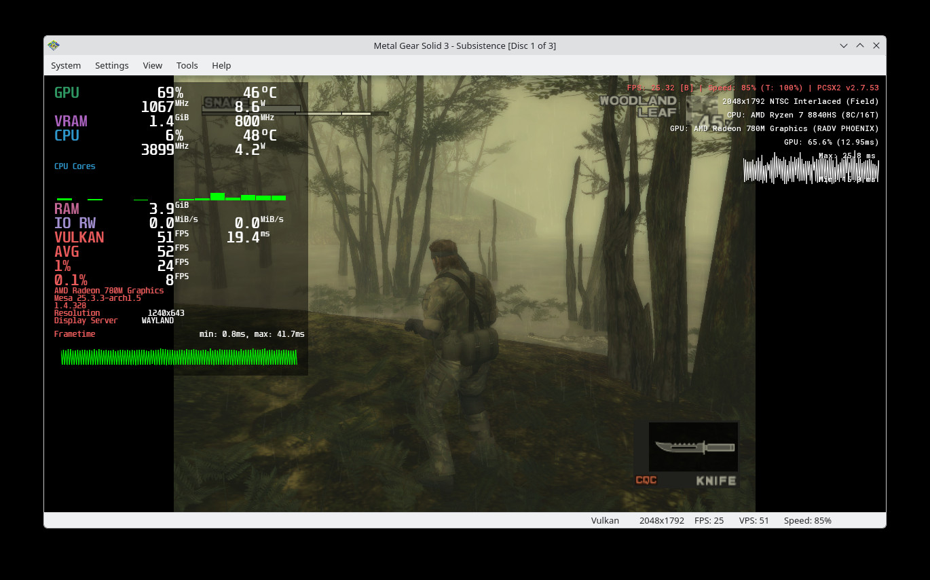930x580 pixels.
Task: Click the '52 FPS' average value
Action: click(x=173, y=251)
